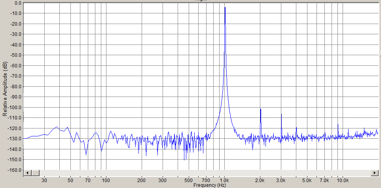Screen dimensions: 381x188
Task: Click the -90.0 dB amplitude label
Action: (x=16, y=97)
